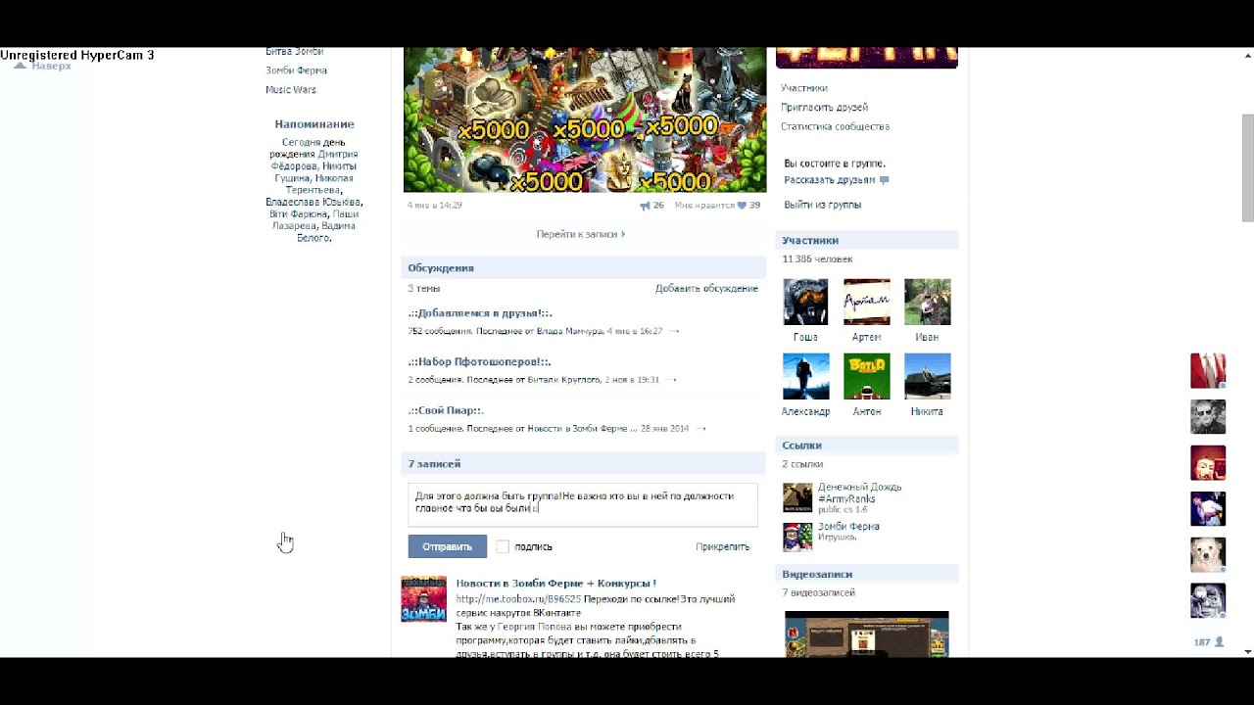Open member Александр's avatar
Screen dimensions: 1254x705
click(805, 376)
